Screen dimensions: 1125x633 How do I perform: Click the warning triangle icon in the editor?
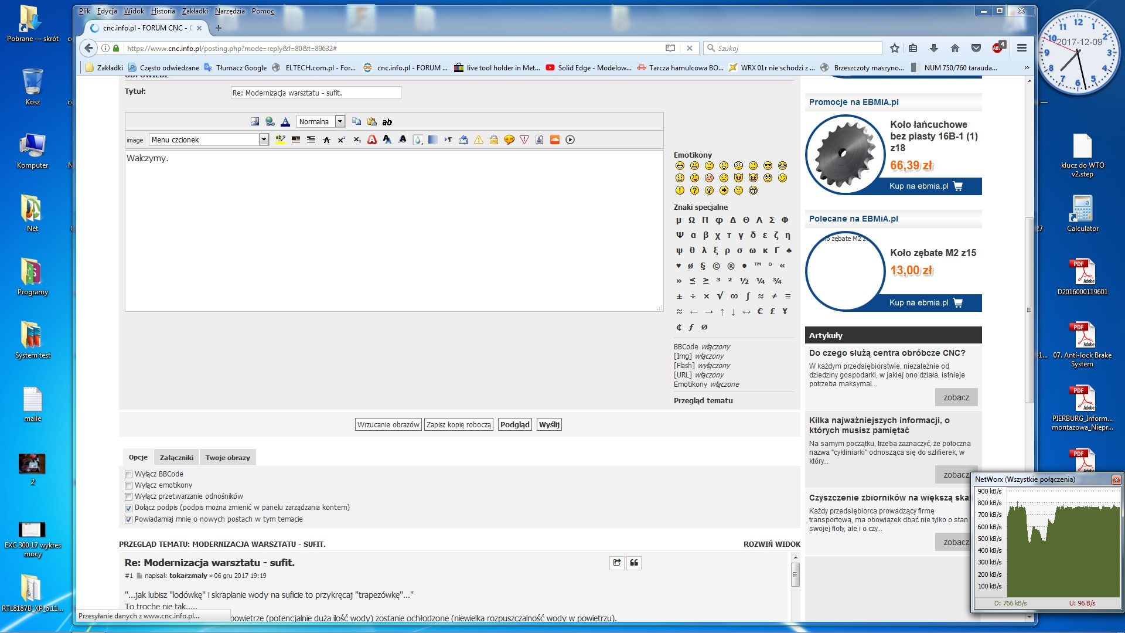click(x=479, y=139)
